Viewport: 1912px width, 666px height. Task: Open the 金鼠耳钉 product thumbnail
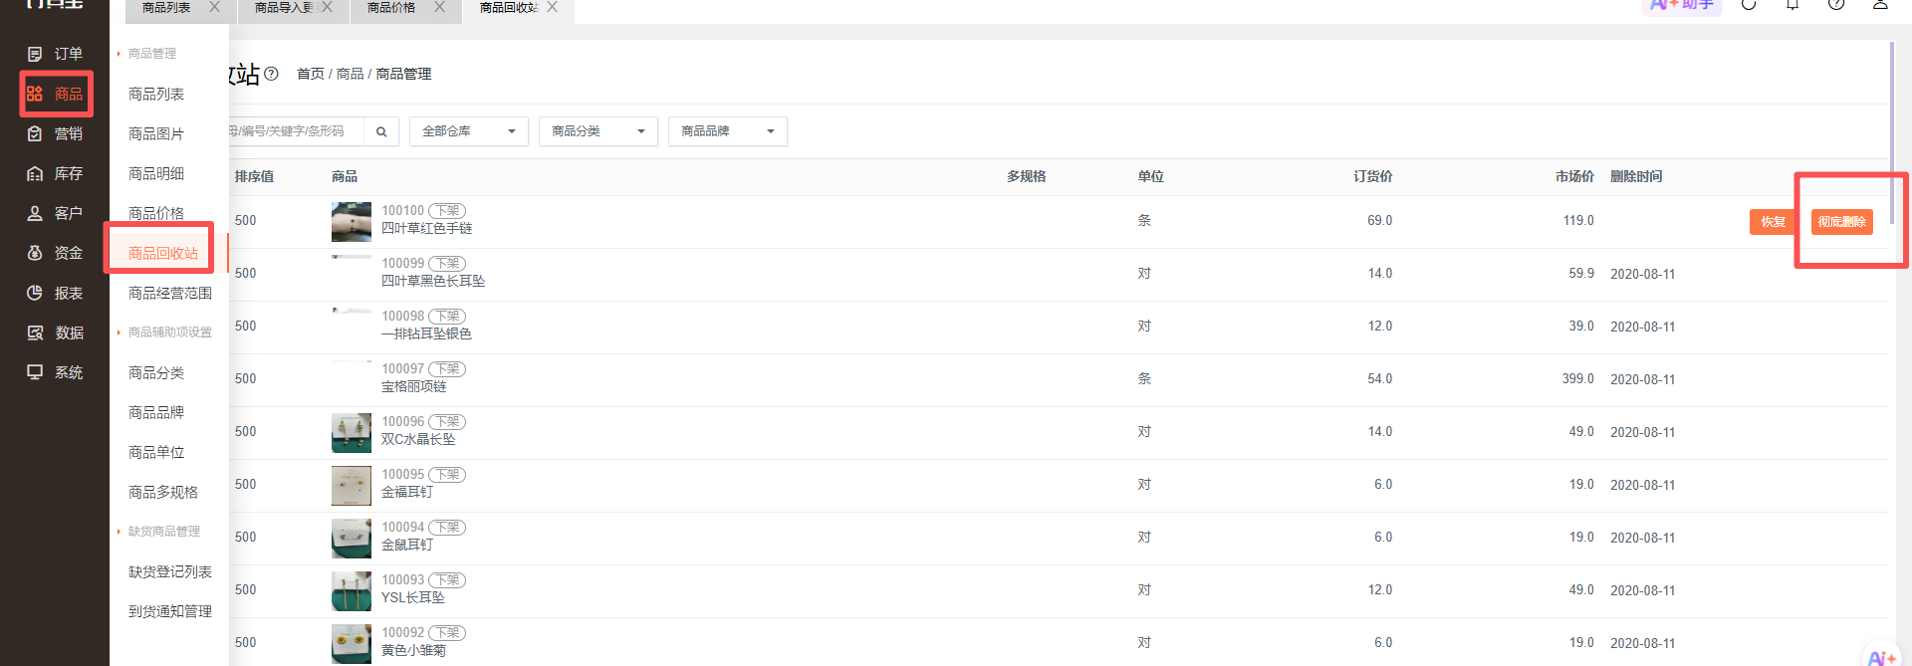coord(352,539)
